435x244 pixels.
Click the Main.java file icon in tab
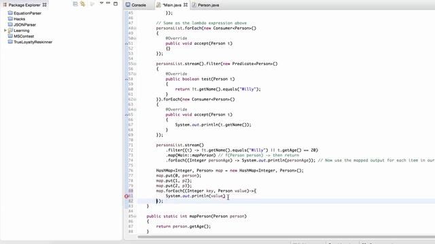pos(158,5)
